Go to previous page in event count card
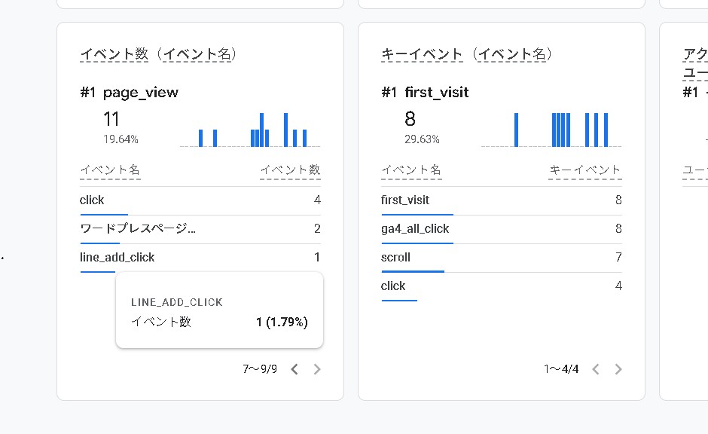The image size is (708, 434). tap(294, 369)
